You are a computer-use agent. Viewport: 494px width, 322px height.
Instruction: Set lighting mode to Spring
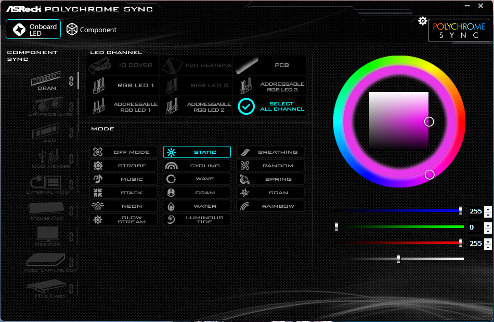270,179
